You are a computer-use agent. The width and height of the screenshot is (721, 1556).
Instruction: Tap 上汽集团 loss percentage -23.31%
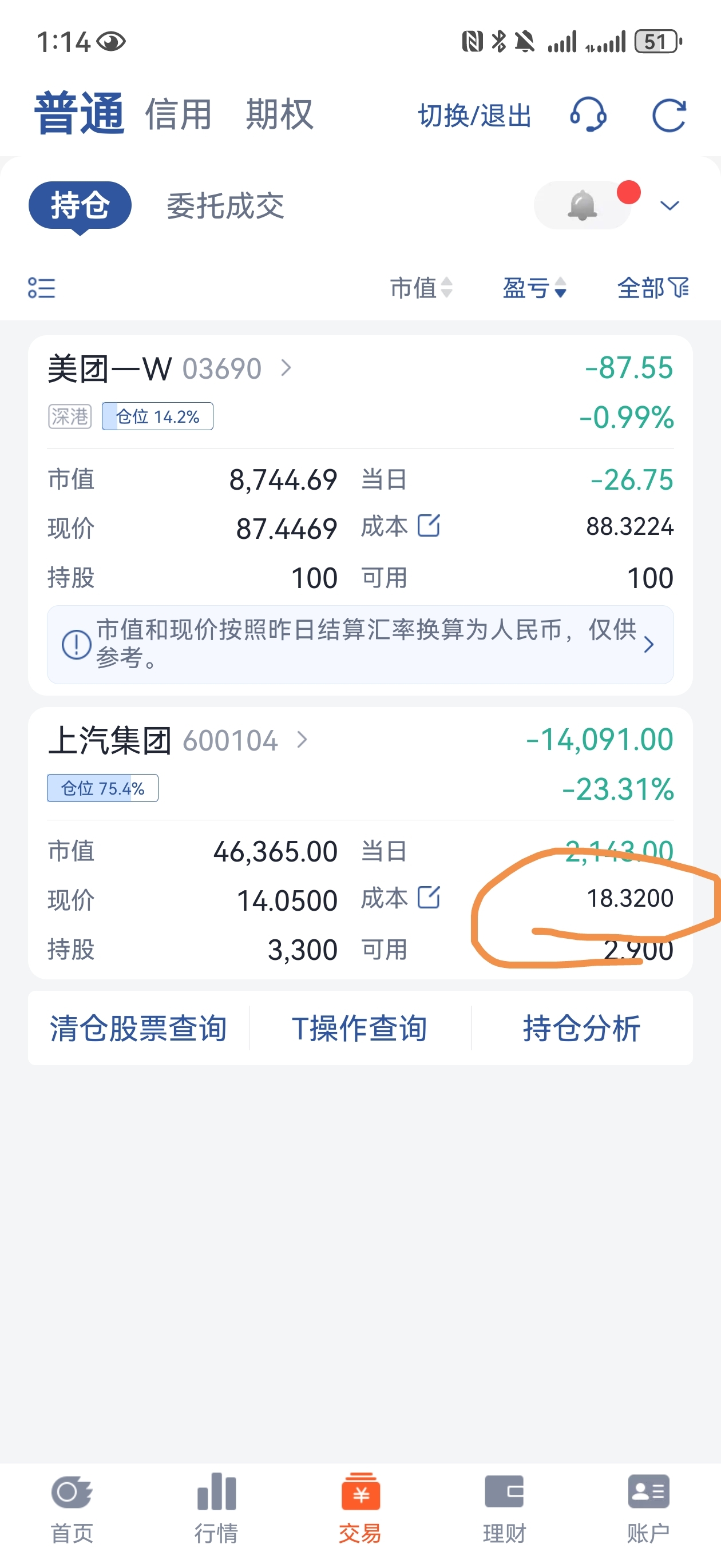point(617,789)
